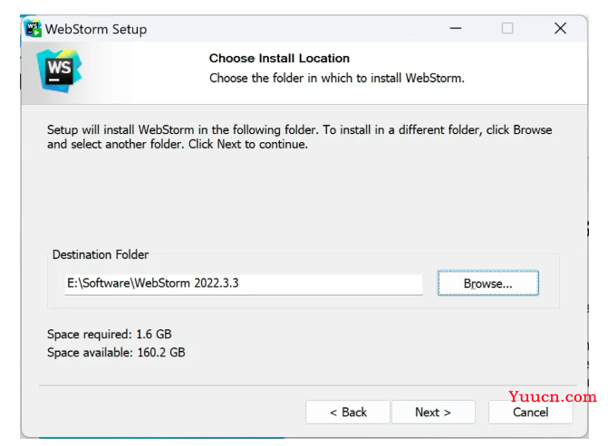Click "Choose the folder in which to install WebStorm."

[336, 78]
